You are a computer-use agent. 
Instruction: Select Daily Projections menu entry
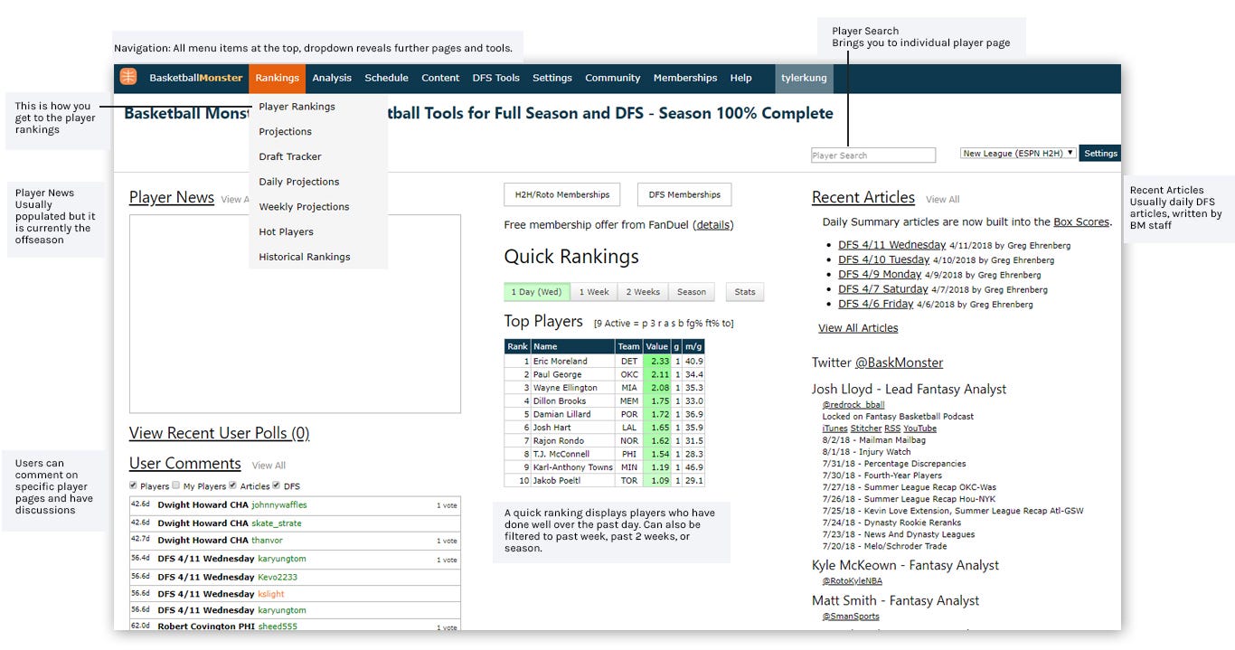298,182
